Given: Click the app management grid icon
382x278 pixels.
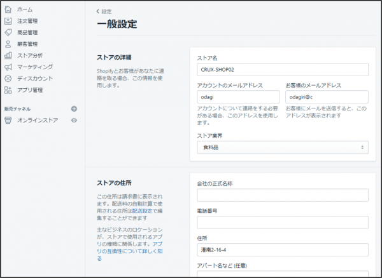Looking at the screenshot, I should click(8, 90).
